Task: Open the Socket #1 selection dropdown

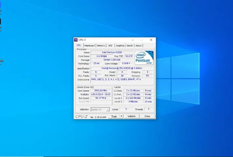Action: click(x=100, y=110)
